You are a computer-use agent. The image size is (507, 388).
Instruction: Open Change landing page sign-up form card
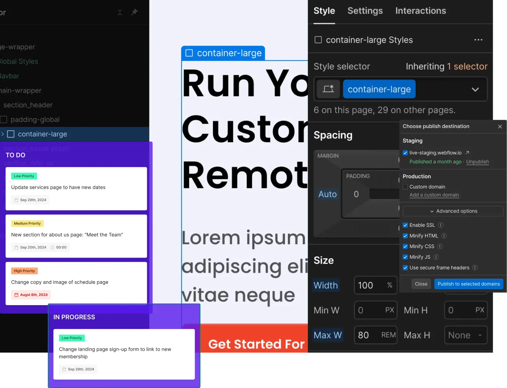point(124,354)
